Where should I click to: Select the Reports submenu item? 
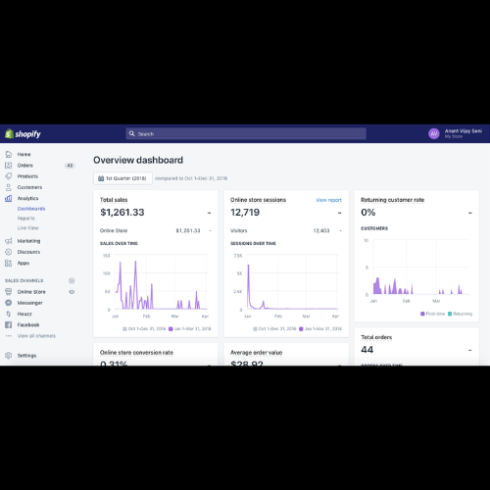click(x=26, y=219)
